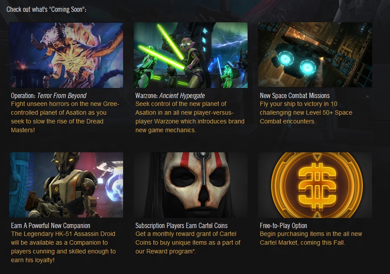The image size is (390, 274).
Task: Select the monthly Cartel Coins reward description
Action: pos(188,242)
